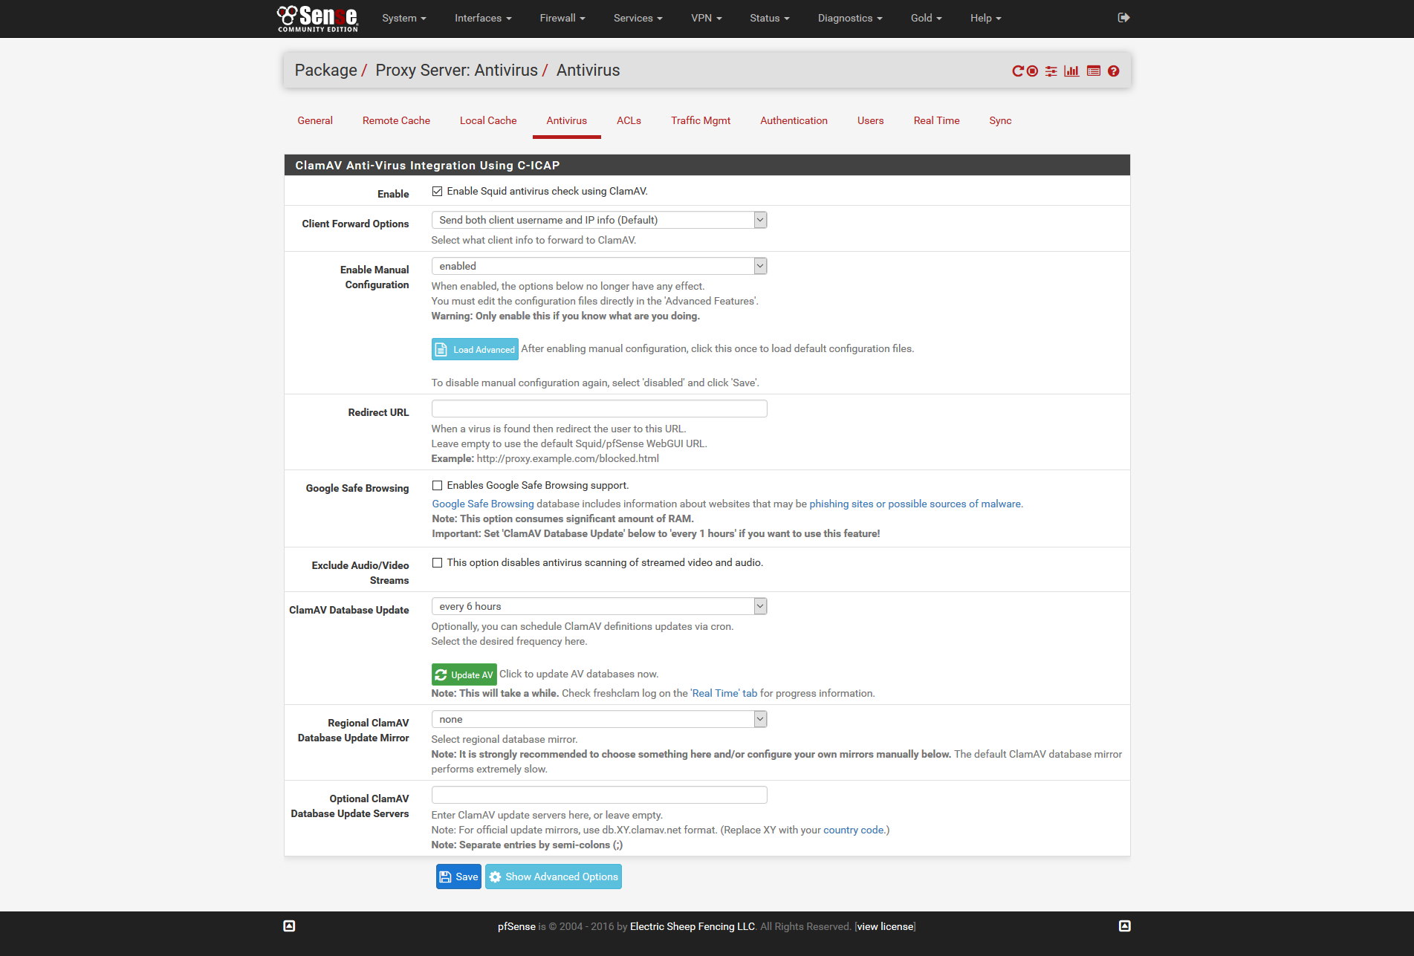
Task: Open the ClamAV Database Update frequency dropdown
Action: click(599, 606)
